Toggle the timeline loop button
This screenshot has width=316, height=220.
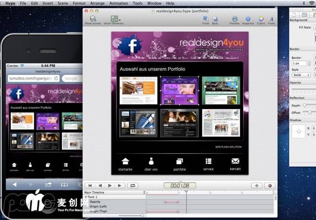[132, 185]
